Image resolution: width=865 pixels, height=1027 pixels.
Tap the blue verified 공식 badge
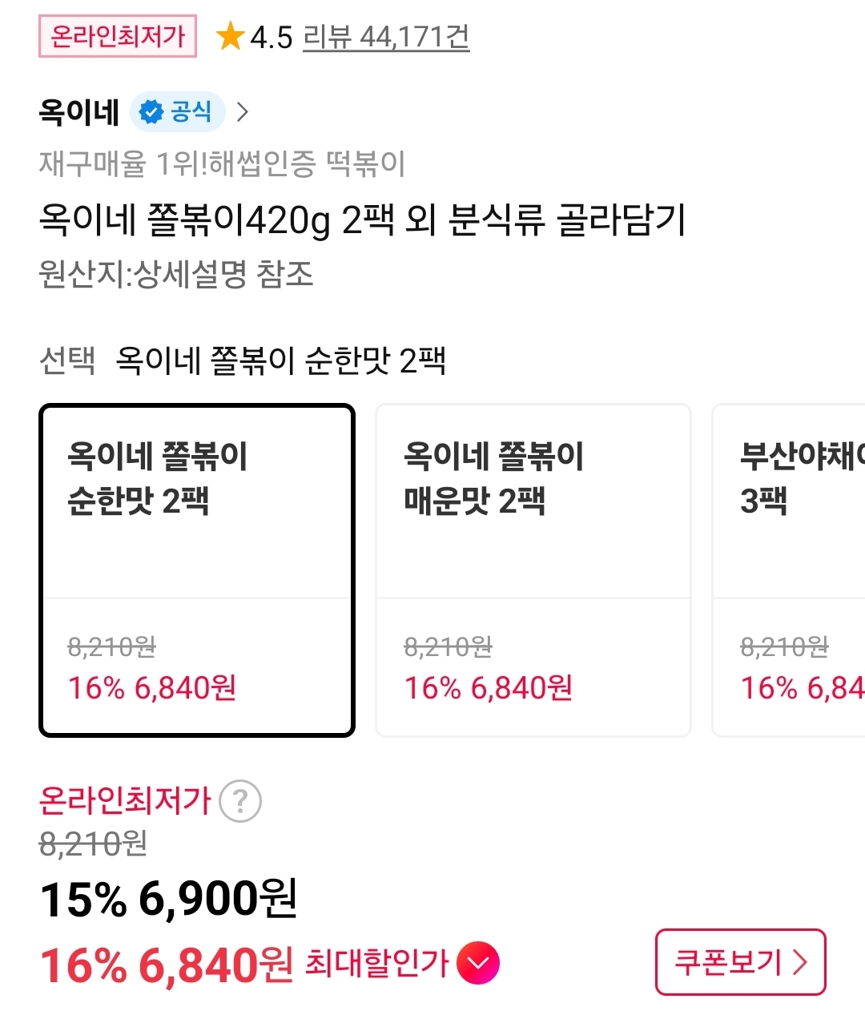tap(177, 111)
